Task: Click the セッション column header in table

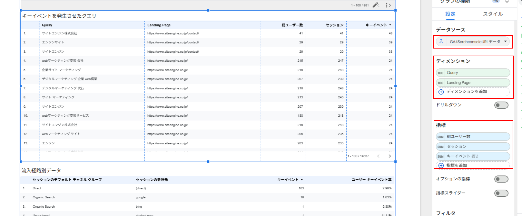Action: point(334,25)
